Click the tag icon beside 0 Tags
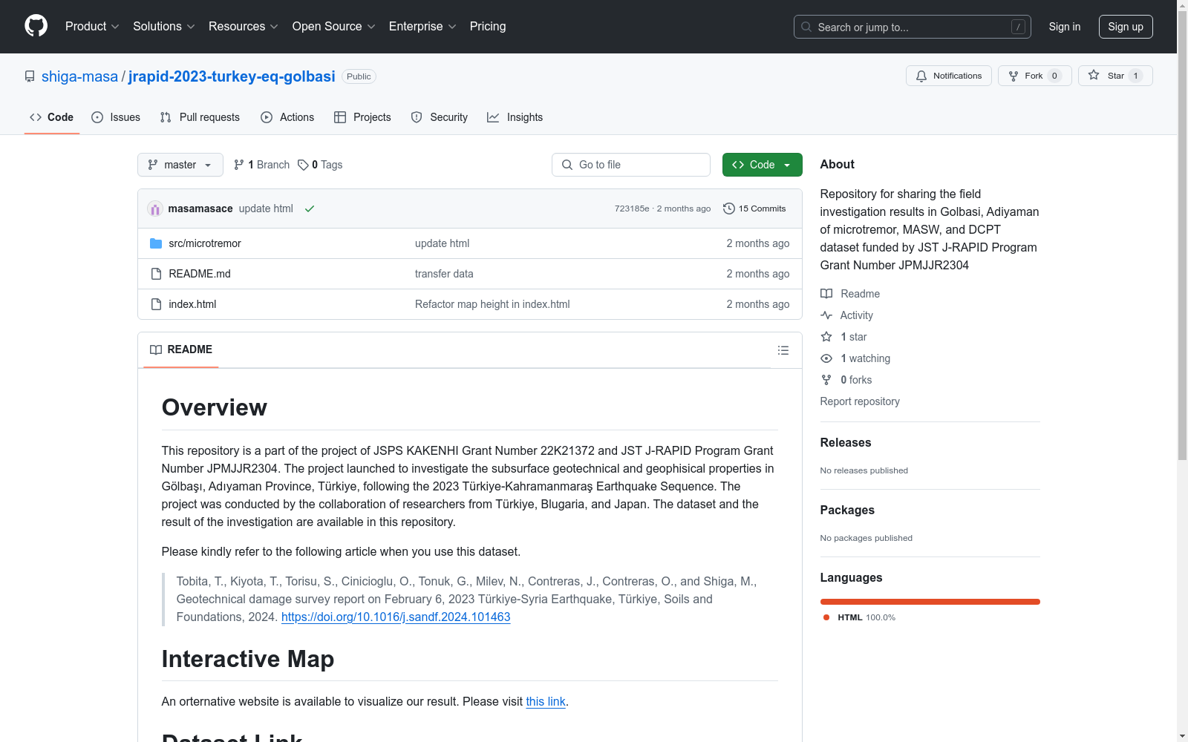 (x=303, y=165)
